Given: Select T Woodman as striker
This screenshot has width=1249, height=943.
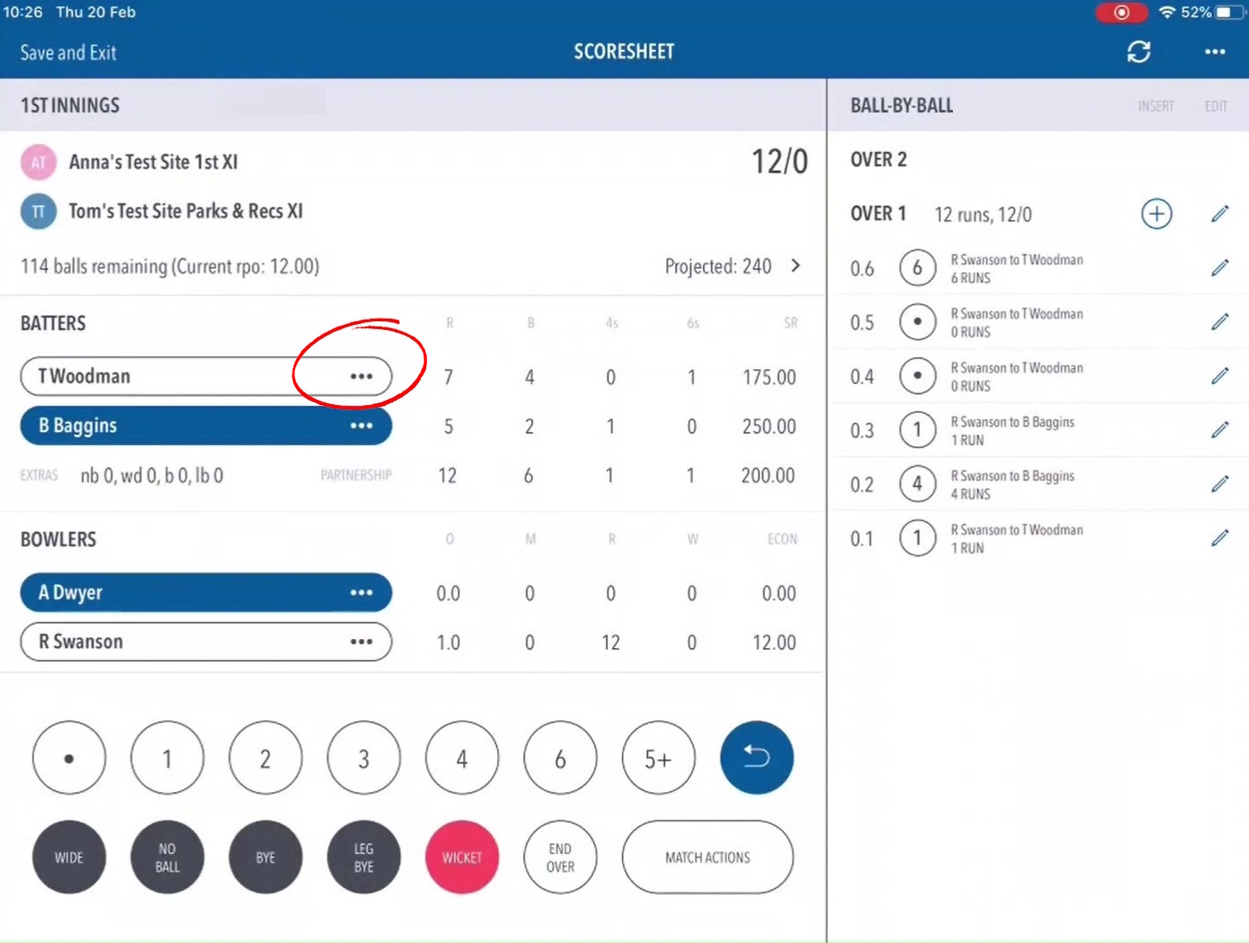Looking at the screenshot, I should 206,376.
